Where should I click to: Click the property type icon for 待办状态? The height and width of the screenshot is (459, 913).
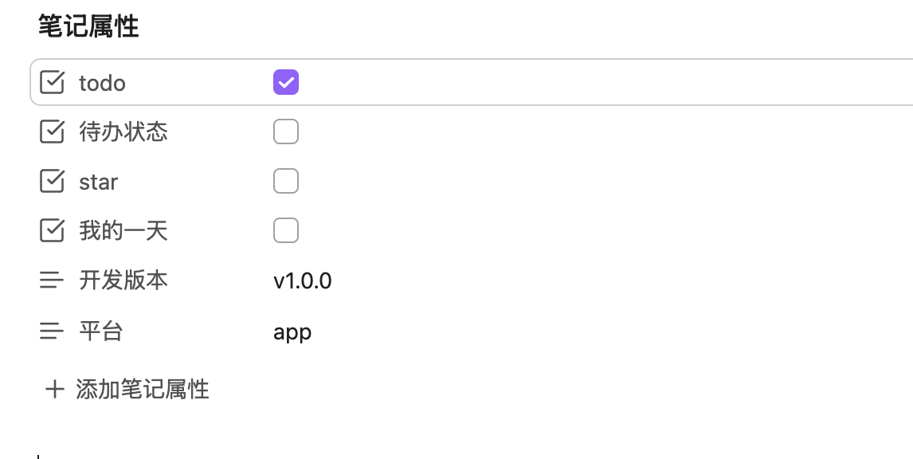point(52,131)
